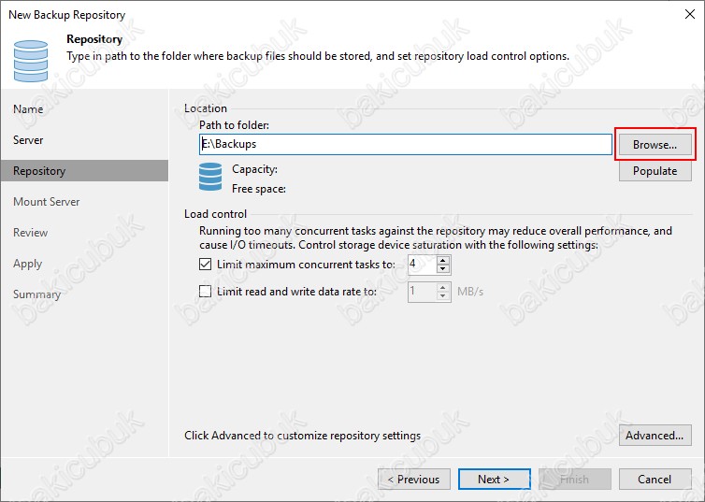This screenshot has height=502, width=705.
Task: Open Advanced... repository settings
Action: tap(655, 435)
